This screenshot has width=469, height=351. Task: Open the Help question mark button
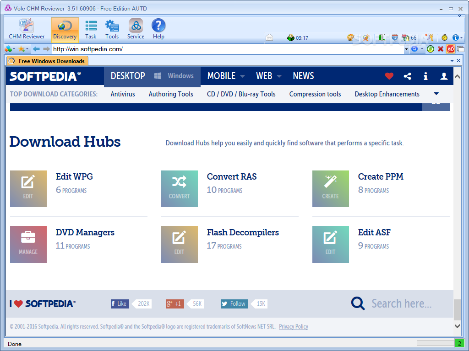[x=158, y=29]
